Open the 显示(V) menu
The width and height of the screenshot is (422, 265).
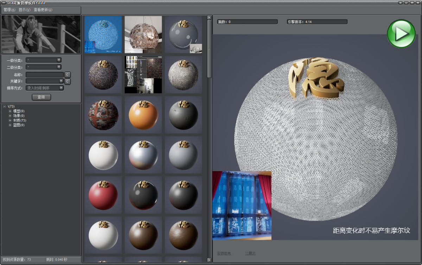24,10
